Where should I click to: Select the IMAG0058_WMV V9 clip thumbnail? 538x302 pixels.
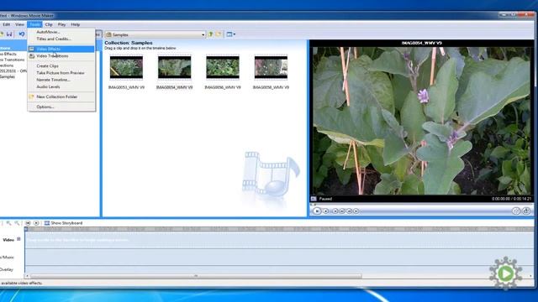click(271, 67)
